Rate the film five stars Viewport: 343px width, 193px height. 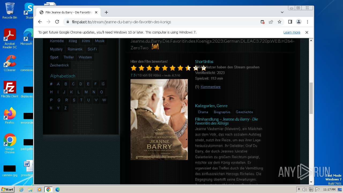tap(165, 68)
